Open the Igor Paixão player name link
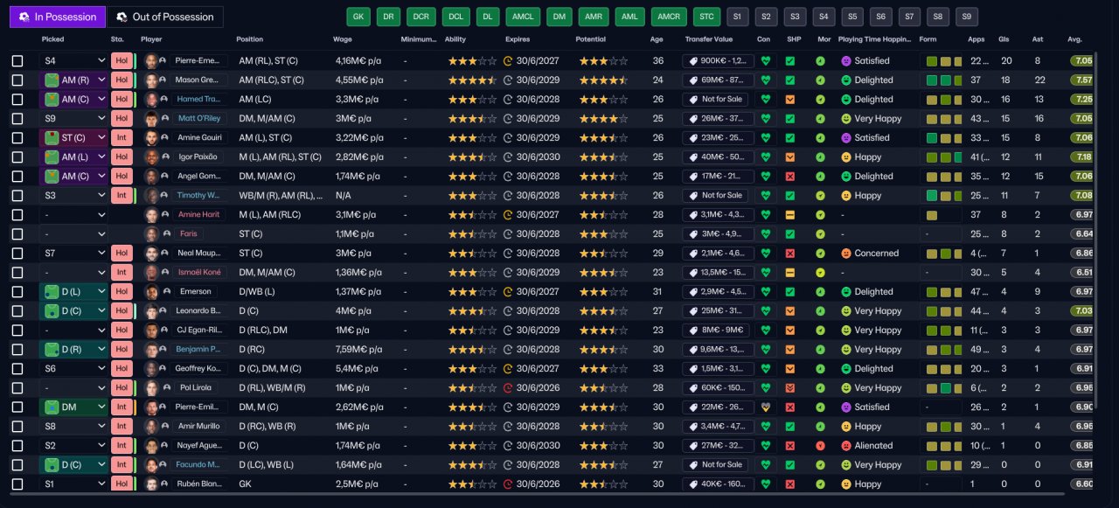Viewport: 1119px width, 508px height. 198,157
